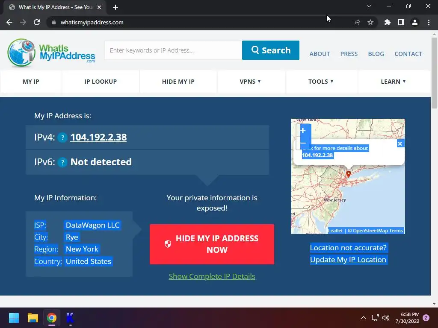This screenshot has width=438, height=328.
Task: Focus the keywords or IP address field
Action: pos(173,50)
